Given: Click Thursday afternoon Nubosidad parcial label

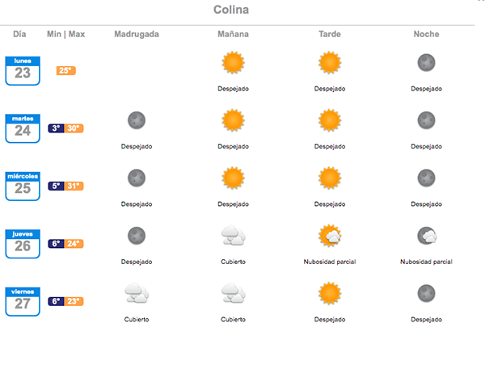Looking at the screenshot, I should pyautogui.click(x=330, y=262).
